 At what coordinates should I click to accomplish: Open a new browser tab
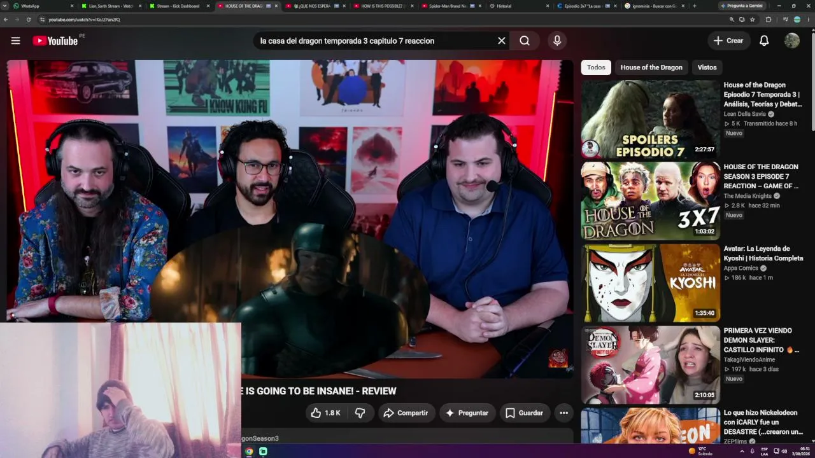coord(694,6)
